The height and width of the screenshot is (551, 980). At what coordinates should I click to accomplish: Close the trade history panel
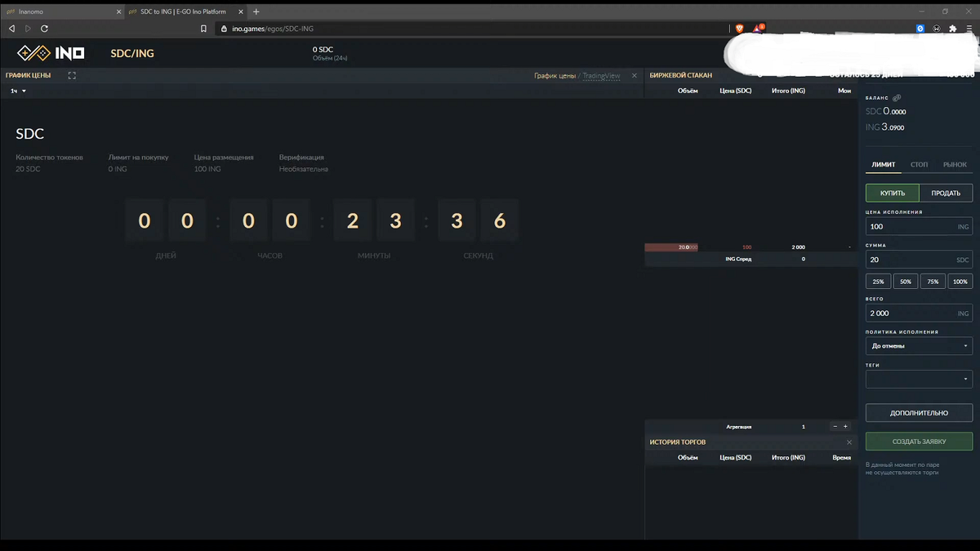(849, 442)
